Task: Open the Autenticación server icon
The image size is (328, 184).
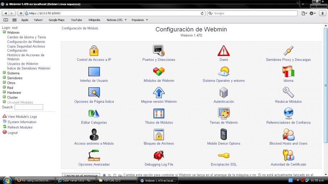Action: 224,93
